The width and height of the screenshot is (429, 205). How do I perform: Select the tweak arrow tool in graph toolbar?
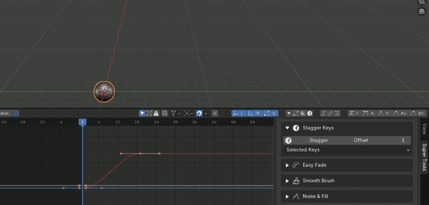(x=142, y=113)
